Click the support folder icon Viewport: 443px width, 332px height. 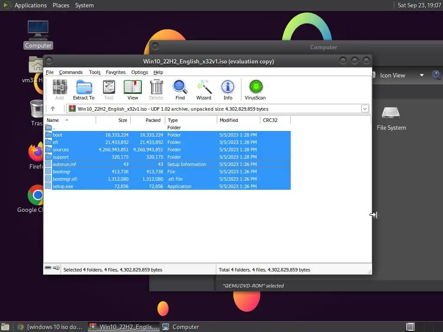pyautogui.click(x=48, y=157)
